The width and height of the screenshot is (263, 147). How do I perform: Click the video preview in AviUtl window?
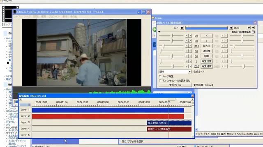click(x=82, y=53)
